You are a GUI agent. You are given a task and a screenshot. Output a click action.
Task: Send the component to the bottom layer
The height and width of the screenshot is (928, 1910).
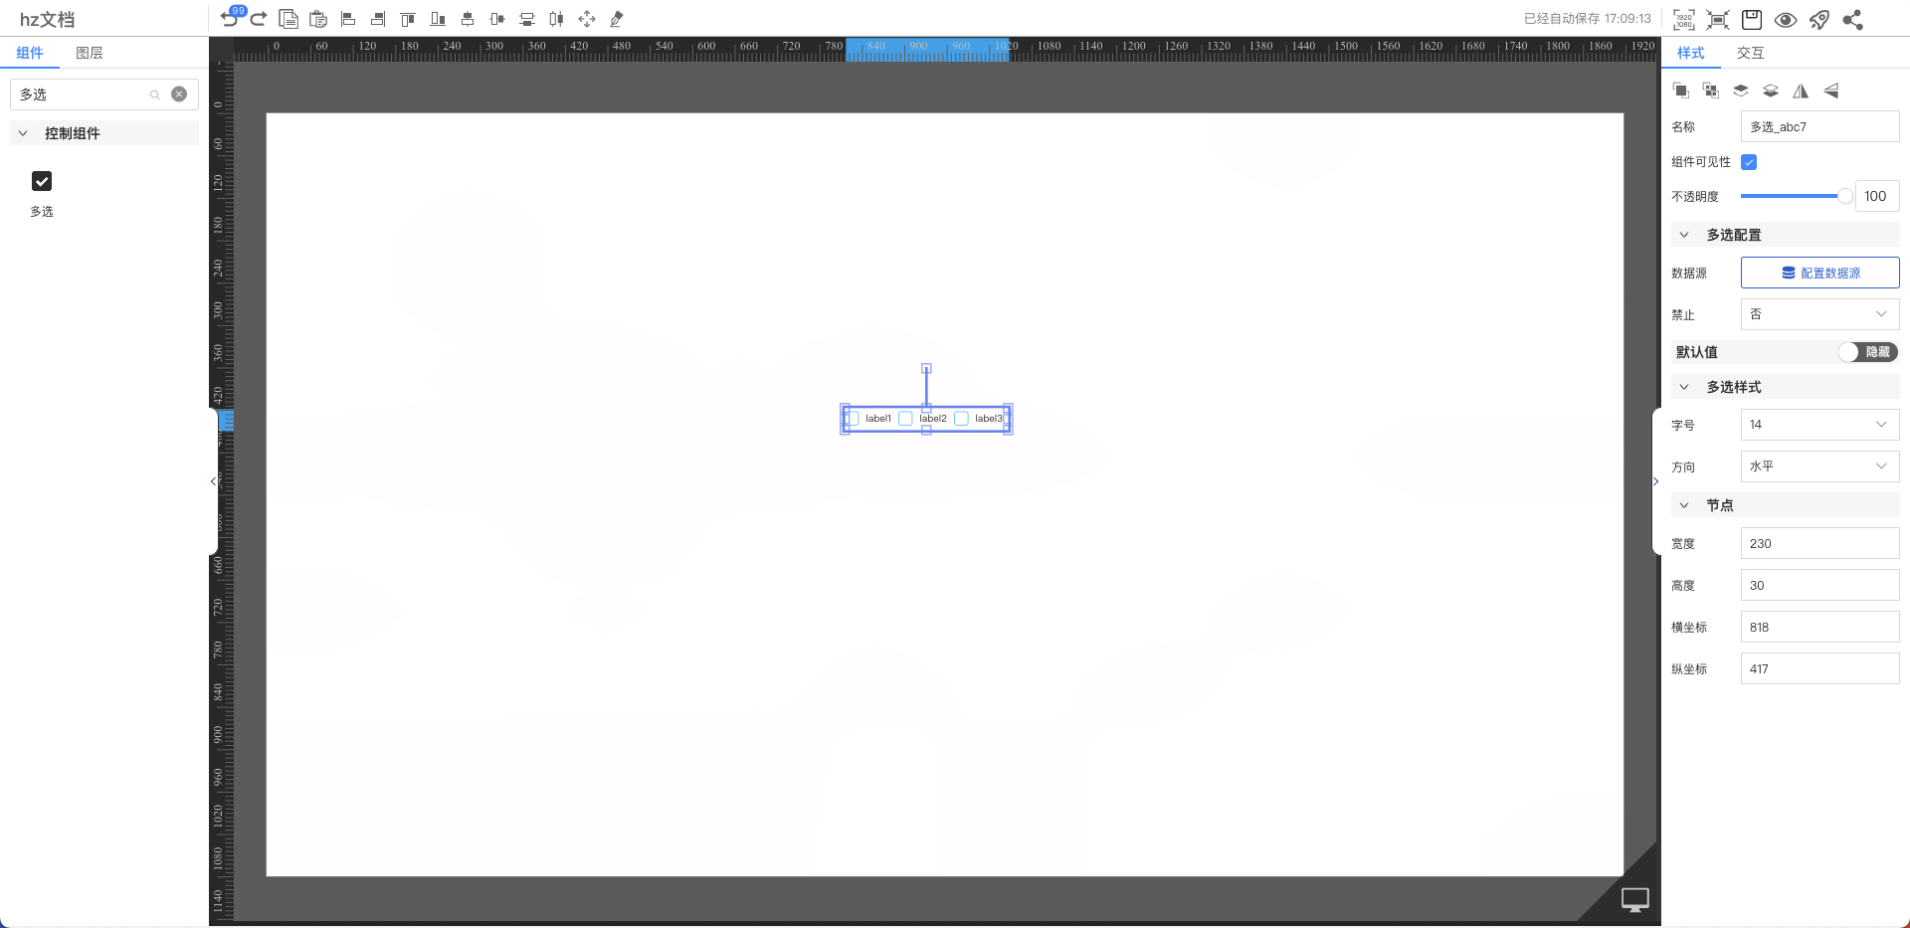(1771, 91)
